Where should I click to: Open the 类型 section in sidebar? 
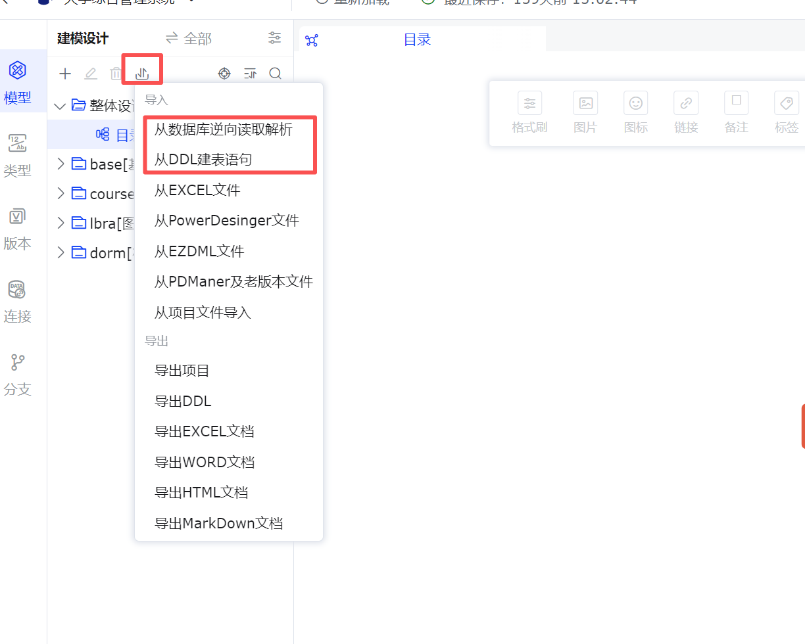pyautogui.click(x=18, y=156)
